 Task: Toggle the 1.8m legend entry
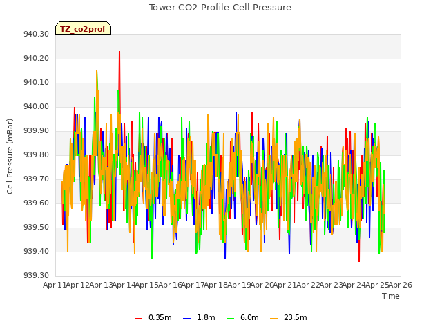pos(199,317)
